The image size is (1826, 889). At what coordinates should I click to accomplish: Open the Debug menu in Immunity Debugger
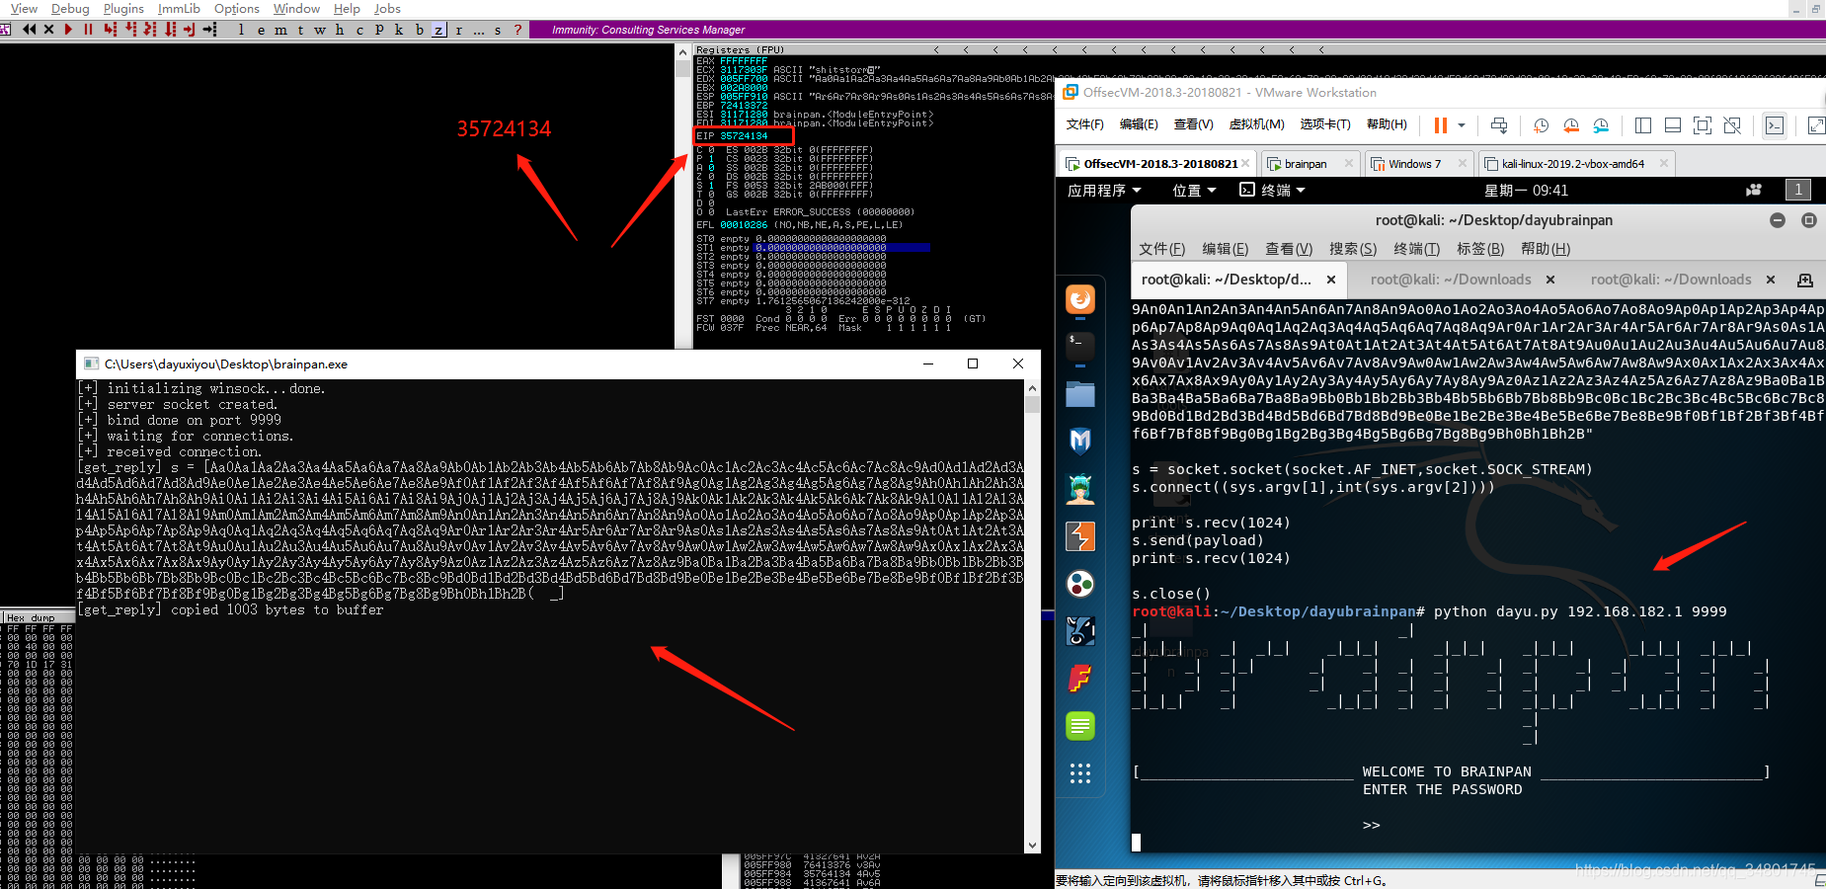coord(70,8)
